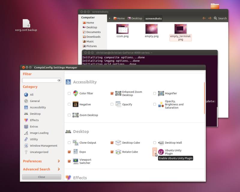240x192 pixels.
Task: Open Opacity, Brightness and Saturation icon
Action: coord(161,104)
